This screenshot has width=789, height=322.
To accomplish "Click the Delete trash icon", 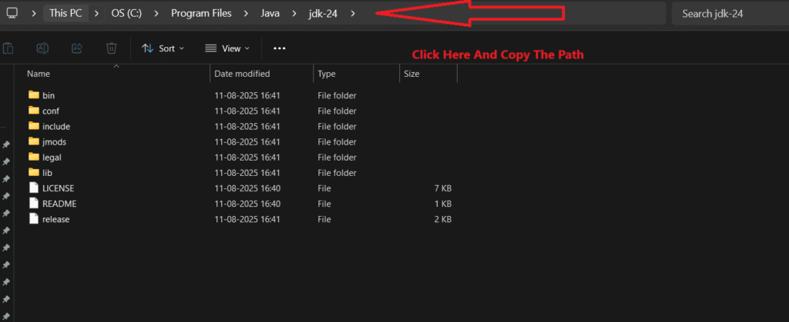I will click(111, 48).
